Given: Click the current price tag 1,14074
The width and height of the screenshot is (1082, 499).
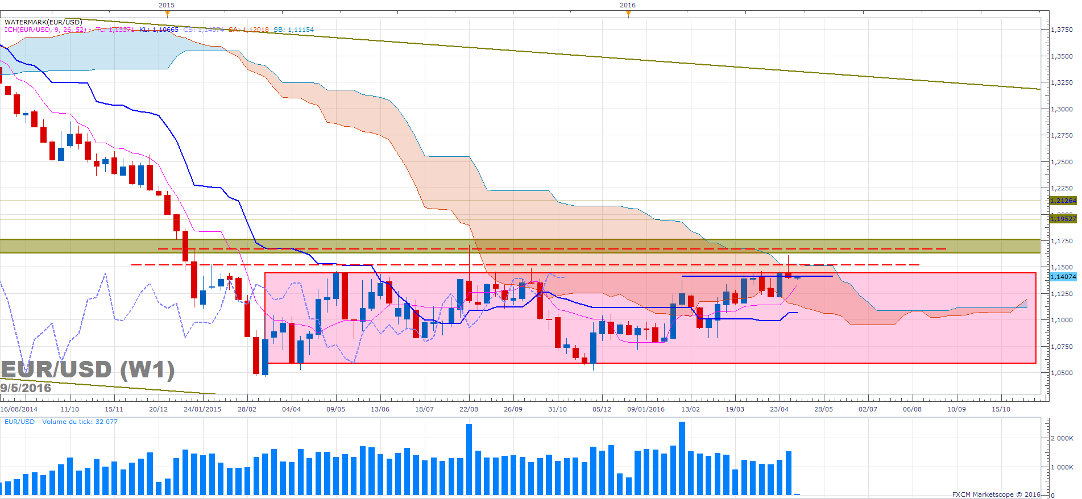Looking at the screenshot, I should (1062, 277).
